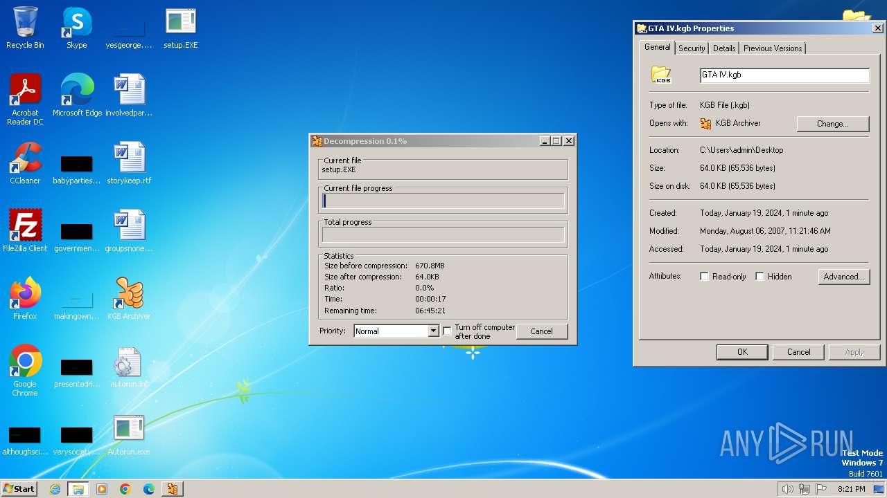Open FileZilla Client desktop shortcut
This screenshot has width=887, height=498.
coord(25,231)
